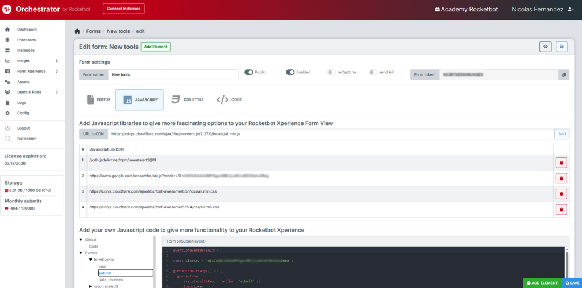
Task: Click the code editor vertical scrollbar
Action: 566,264
